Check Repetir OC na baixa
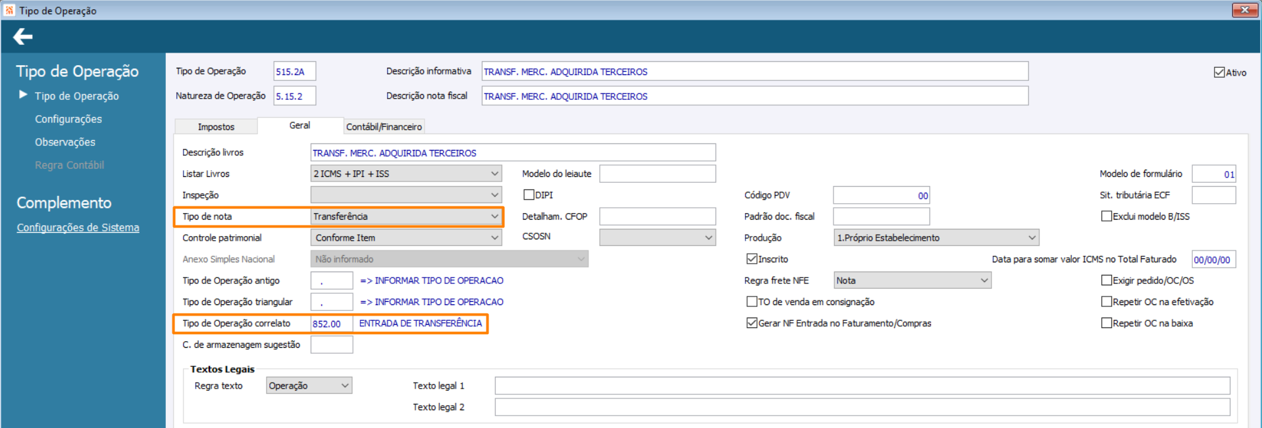 click(x=1107, y=323)
